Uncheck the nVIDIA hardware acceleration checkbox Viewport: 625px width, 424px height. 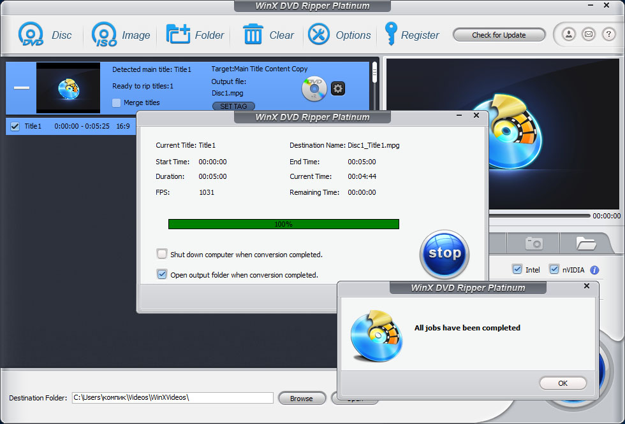554,269
